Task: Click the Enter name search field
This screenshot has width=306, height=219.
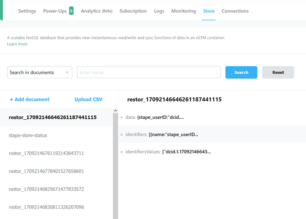Action: pyautogui.click(x=148, y=73)
